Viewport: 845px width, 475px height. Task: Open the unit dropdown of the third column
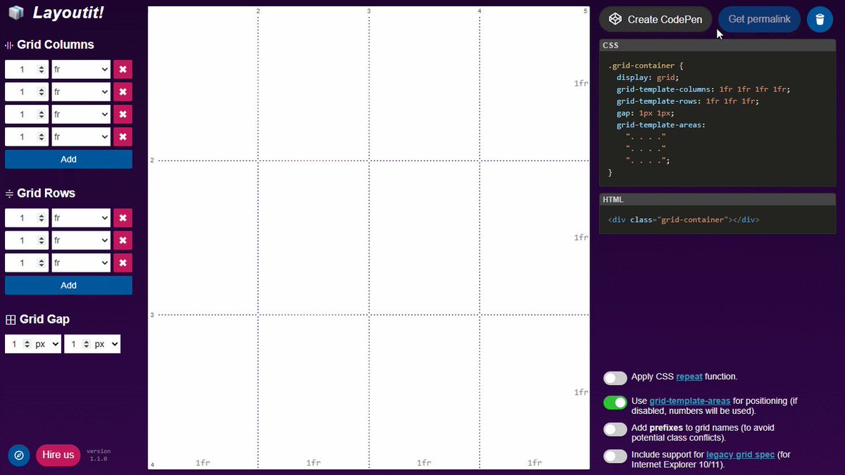point(81,114)
